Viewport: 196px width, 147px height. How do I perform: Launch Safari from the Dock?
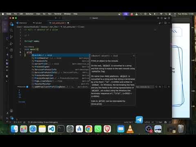33,129
